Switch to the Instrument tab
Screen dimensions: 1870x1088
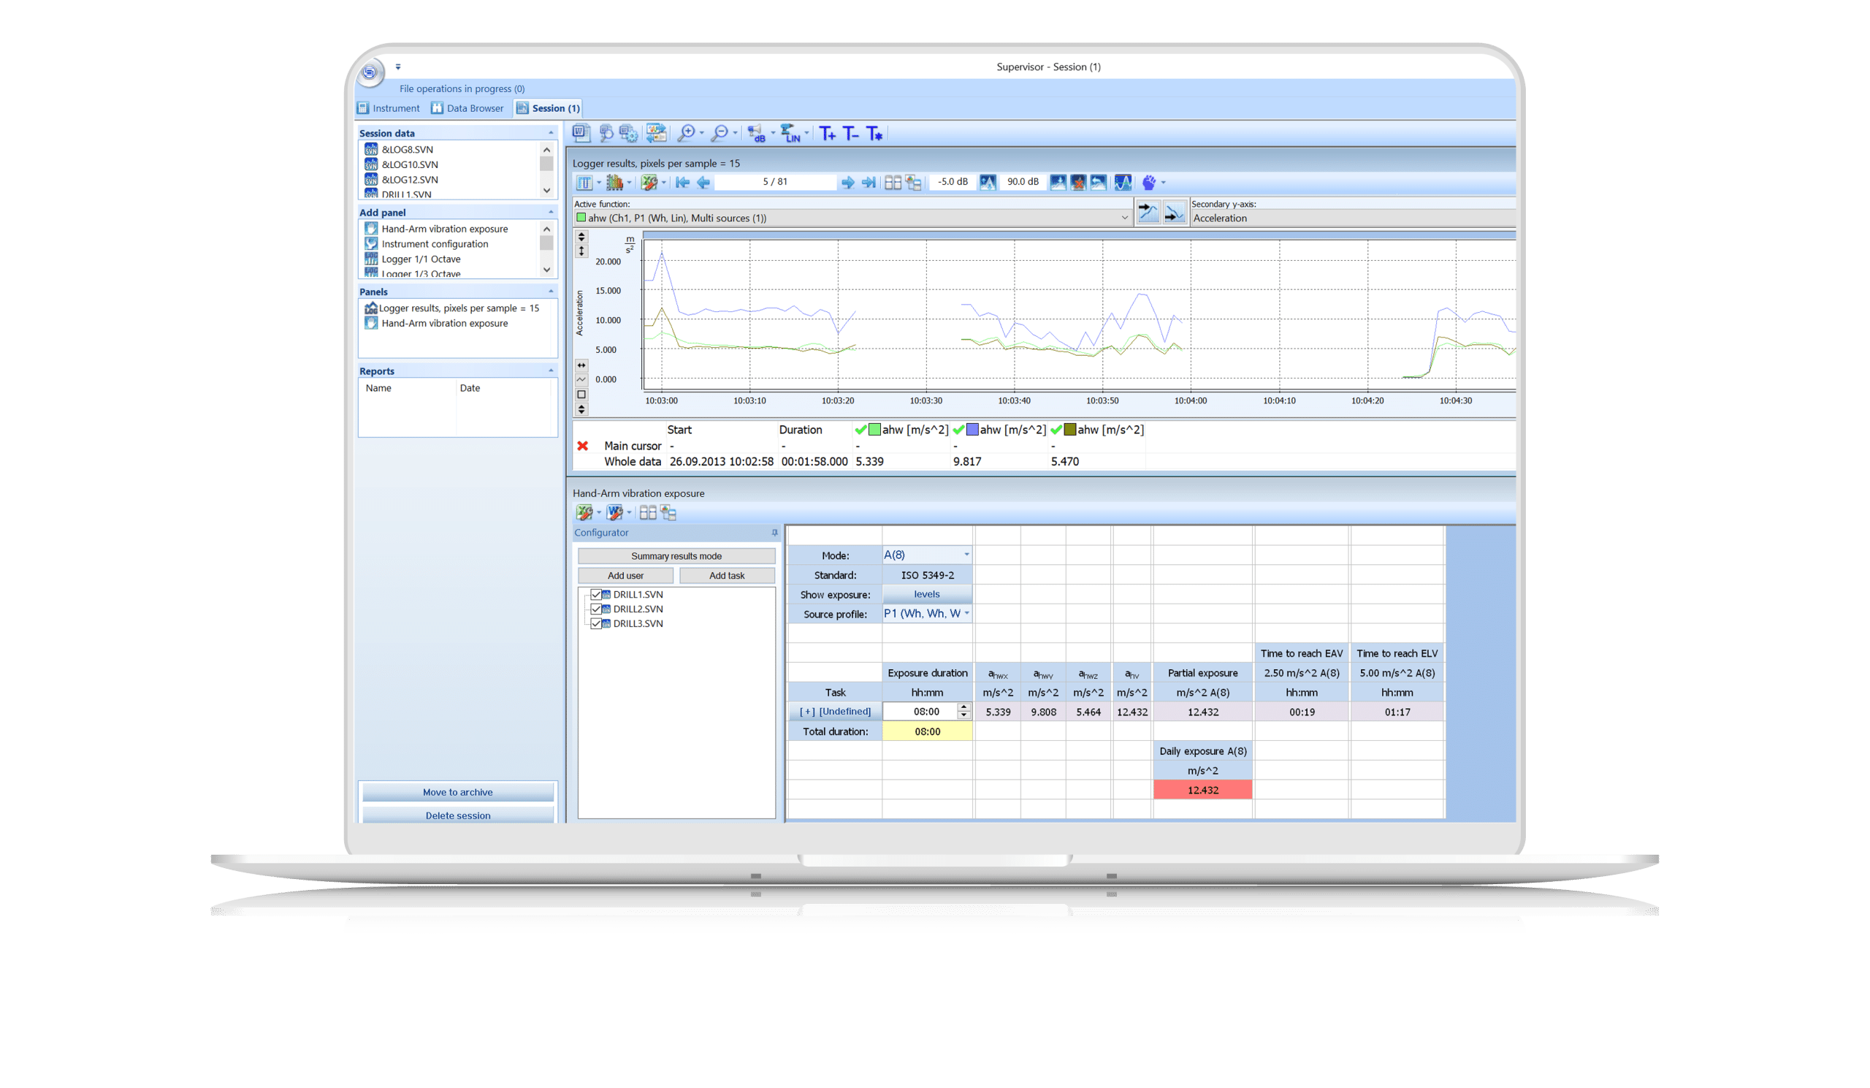pos(389,108)
